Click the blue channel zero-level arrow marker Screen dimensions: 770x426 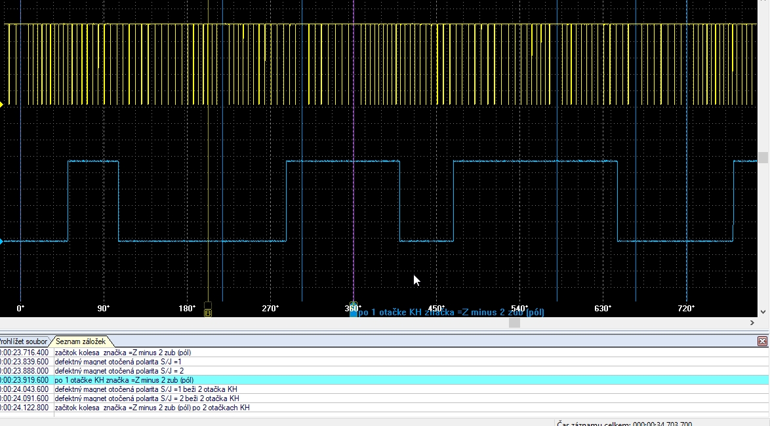[1, 241]
